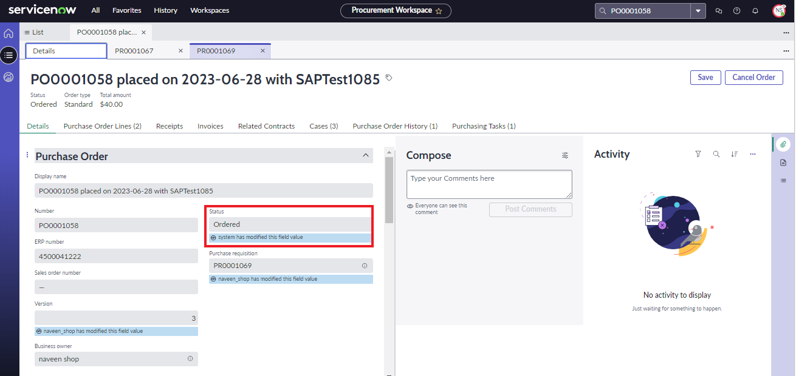Click the ERP number field 4500041222
This screenshot has height=376, width=796.
click(x=116, y=256)
